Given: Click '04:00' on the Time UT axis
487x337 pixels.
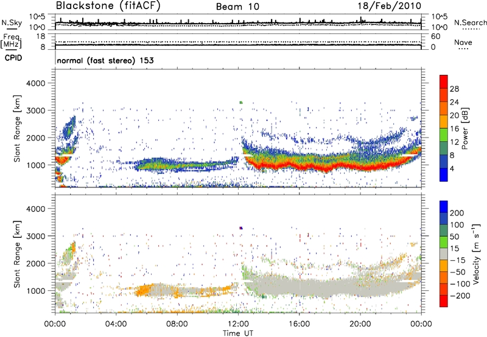Looking at the screenshot, I should click(116, 324).
